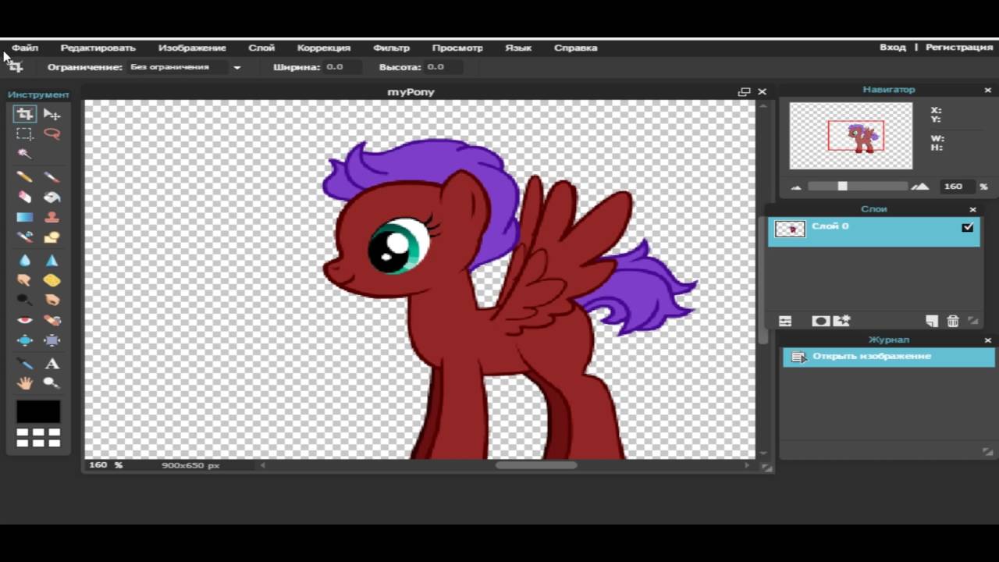
Task: Click the Вход login link
Action: 893,47
